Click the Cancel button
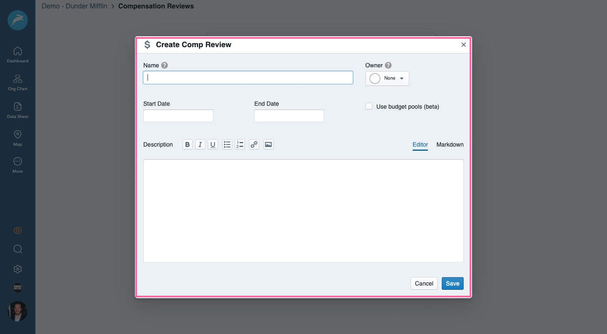 pos(424,283)
